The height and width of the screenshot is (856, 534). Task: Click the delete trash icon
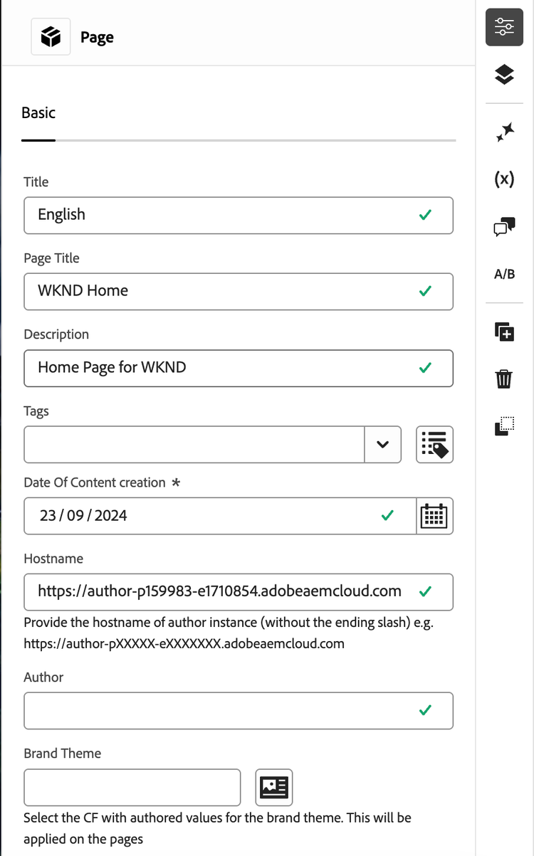[x=504, y=379]
